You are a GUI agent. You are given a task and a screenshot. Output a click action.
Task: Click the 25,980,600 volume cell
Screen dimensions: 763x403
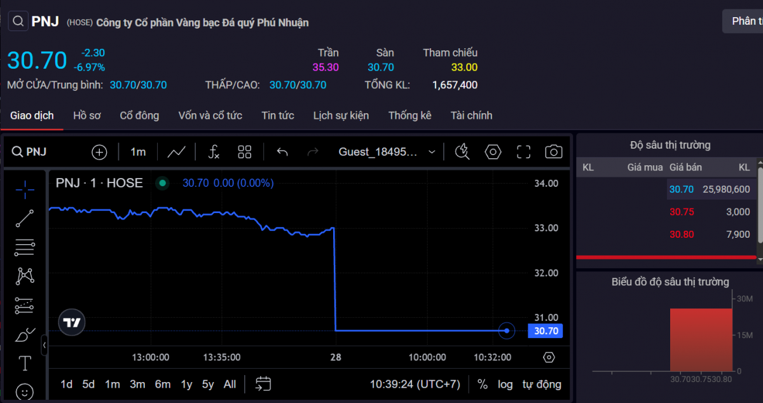tap(726, 189)
